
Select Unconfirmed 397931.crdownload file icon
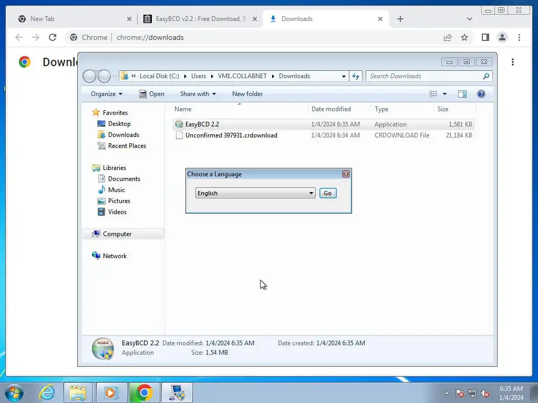pyautogui.click(x=179, y=135)
